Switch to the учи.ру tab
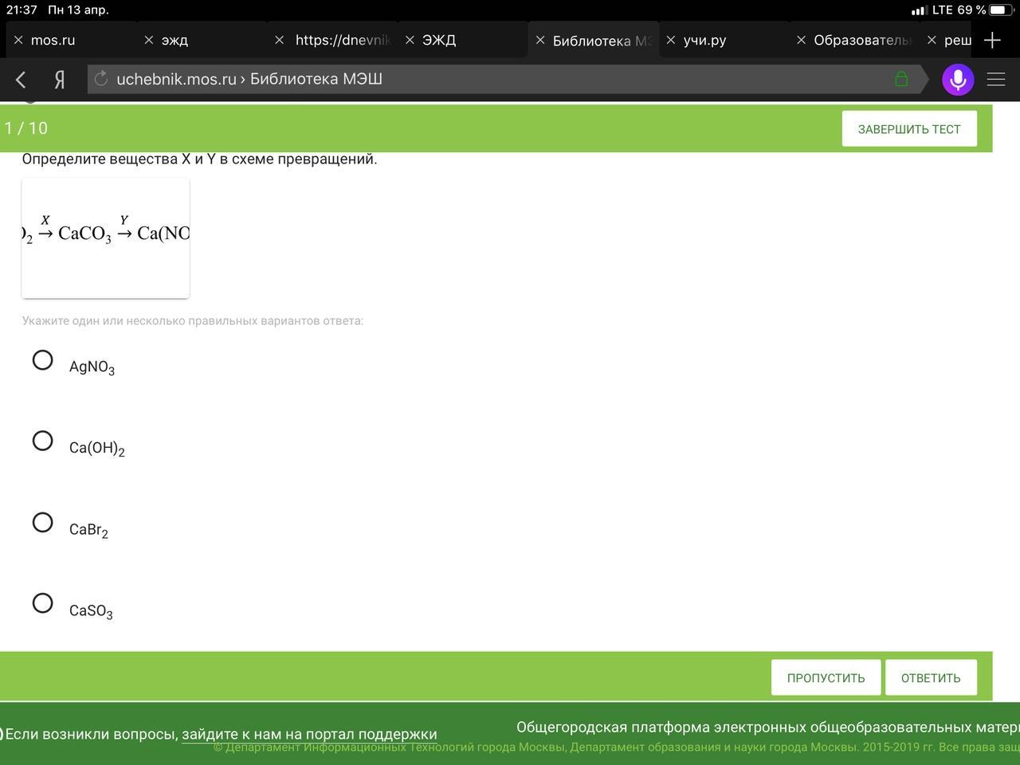 pos(704,40)
